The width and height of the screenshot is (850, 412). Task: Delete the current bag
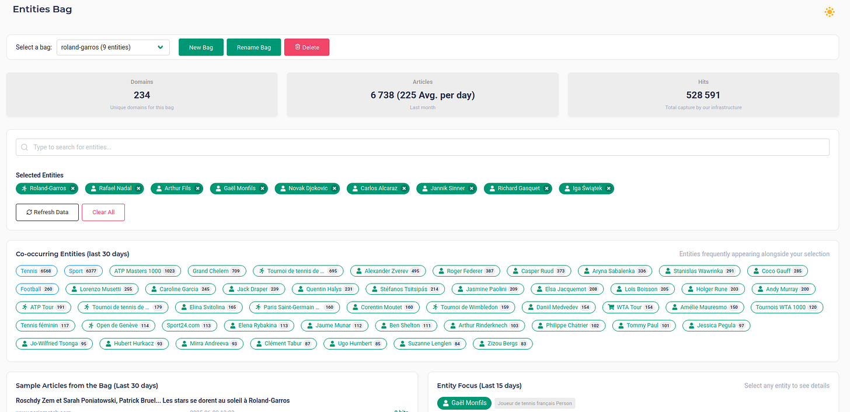pyautogui.click(x=306, y=47)
